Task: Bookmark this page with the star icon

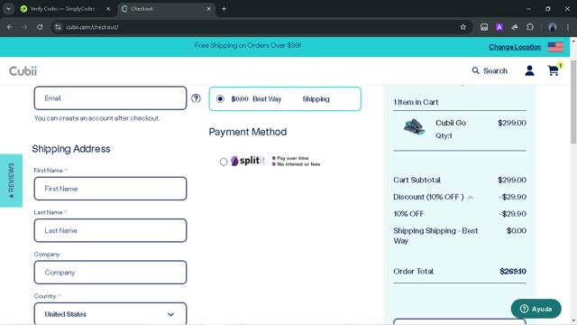Action: (463, 27)
